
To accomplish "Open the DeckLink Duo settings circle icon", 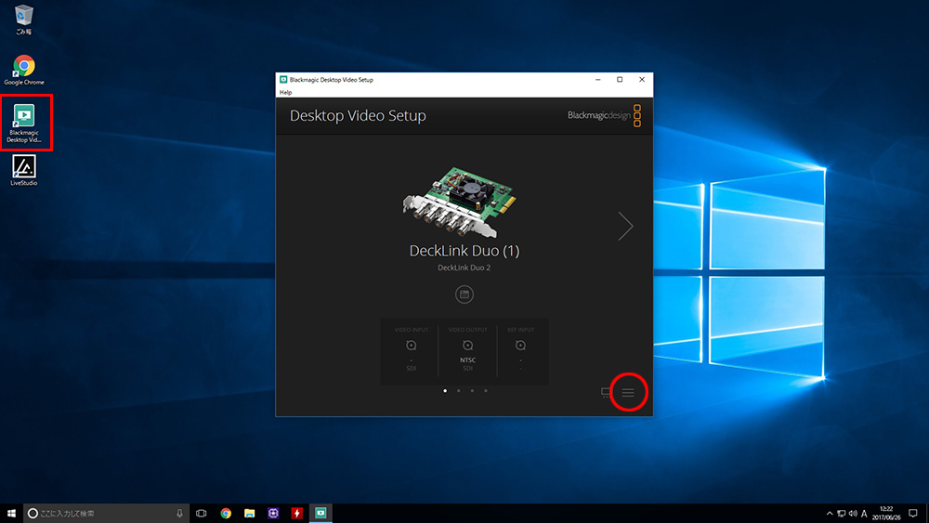I will pos(464,294).
